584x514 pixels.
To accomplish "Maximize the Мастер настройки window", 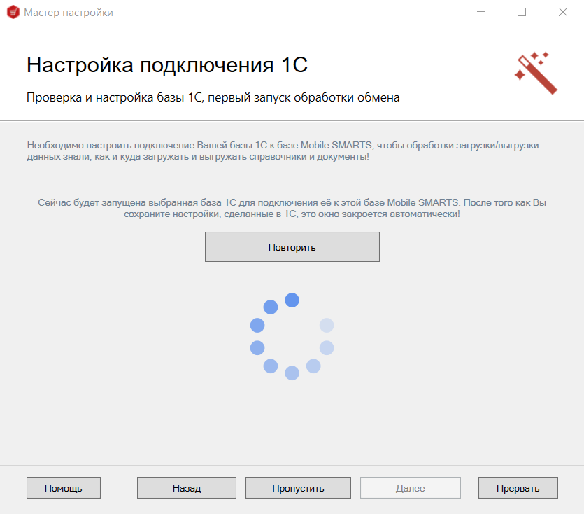I will point(522,12).
